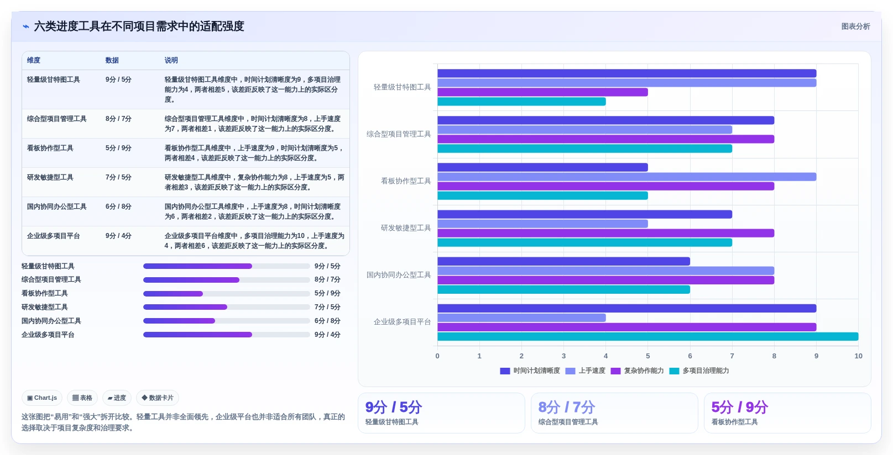Click 国内协同办公型工具 progress bar
The height and width of the screenshot is (455, 893).
click(227, 321)
